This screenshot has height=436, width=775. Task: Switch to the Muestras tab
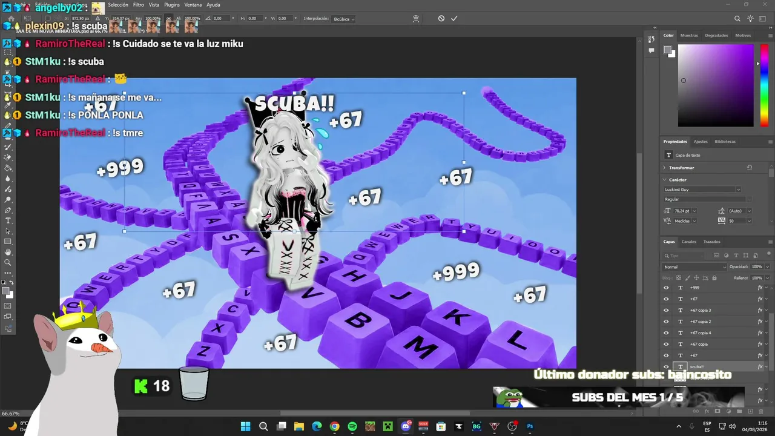click(x=689, y=35)
